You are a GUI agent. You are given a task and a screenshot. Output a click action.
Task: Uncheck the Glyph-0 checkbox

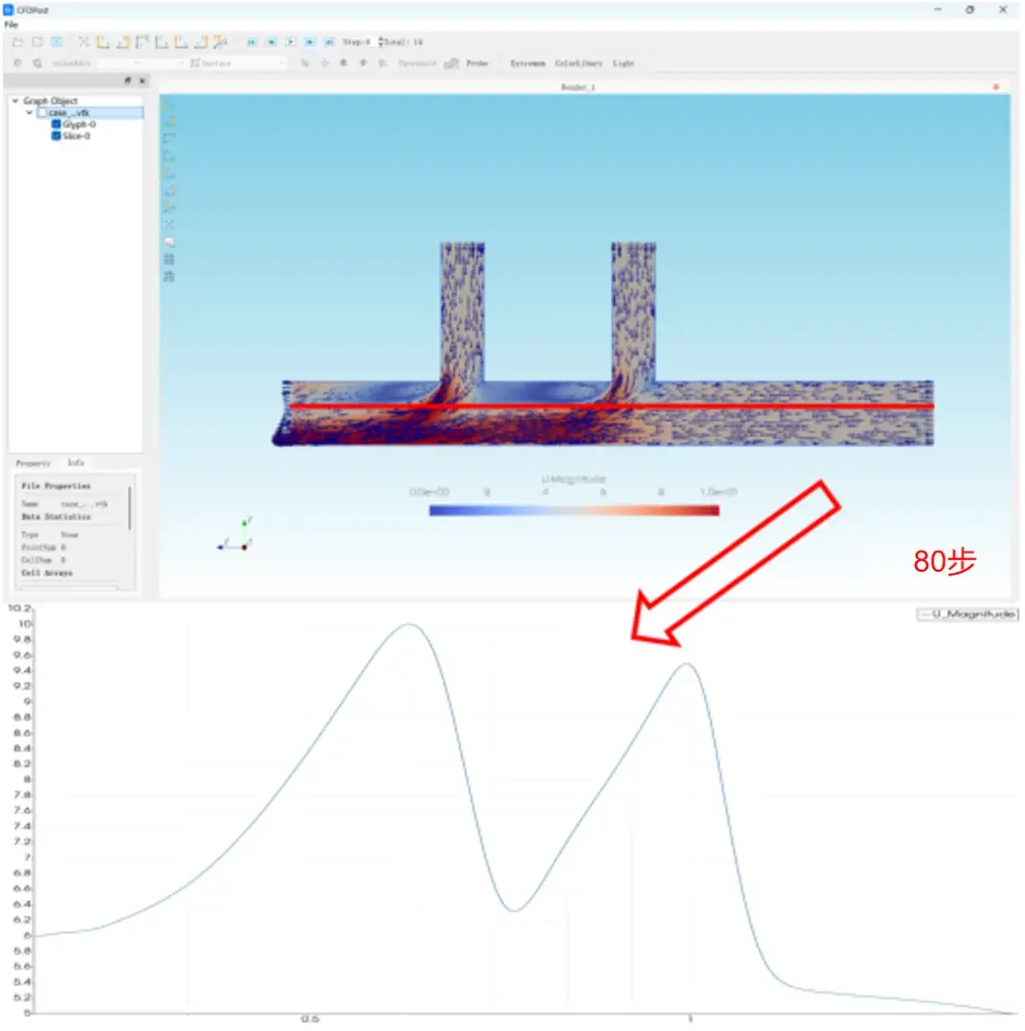[56, 124]
